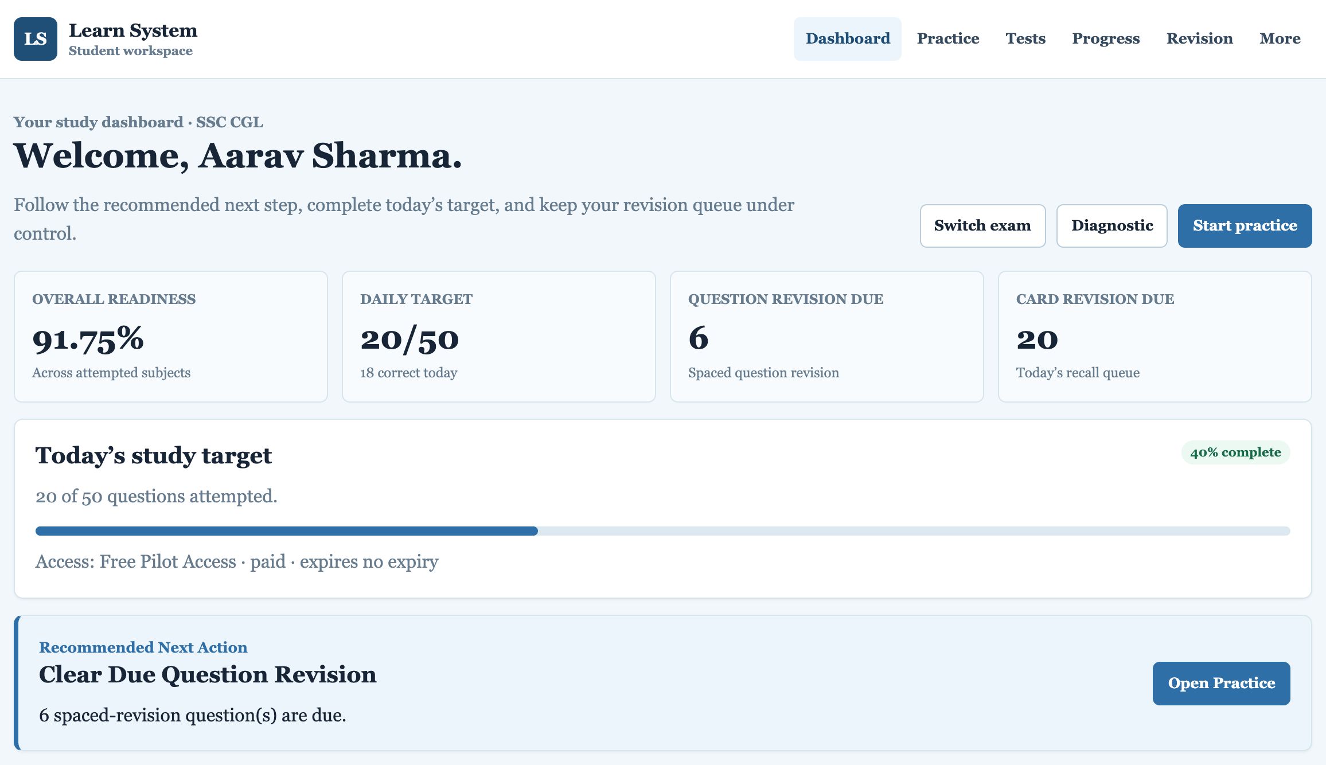Image resolution: width=1326 pixels, height=765 pixels.
Task: Click the Start practice button
Action: [1245, 226]
